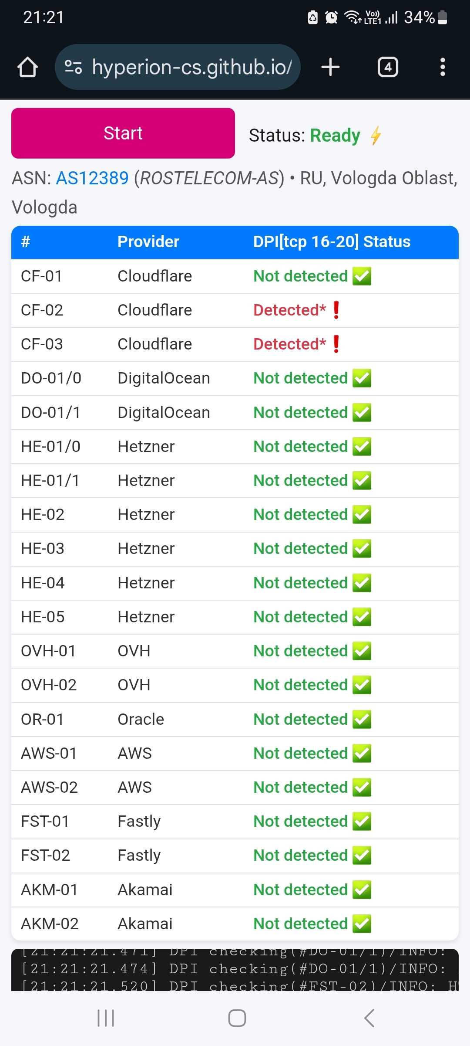Click the green checkmark for AKM-02
Image resolution: width=470 pixels, height=1046 pixels.
coord(362,924)
